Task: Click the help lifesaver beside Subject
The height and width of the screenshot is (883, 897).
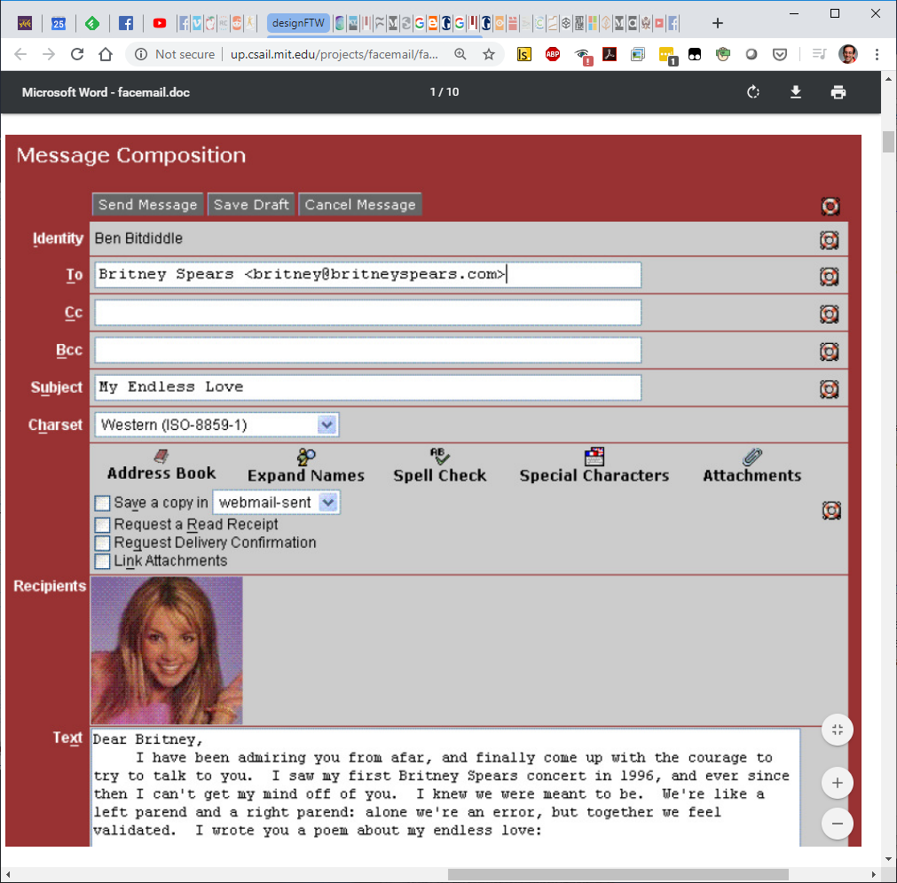Action: [829, 388]
